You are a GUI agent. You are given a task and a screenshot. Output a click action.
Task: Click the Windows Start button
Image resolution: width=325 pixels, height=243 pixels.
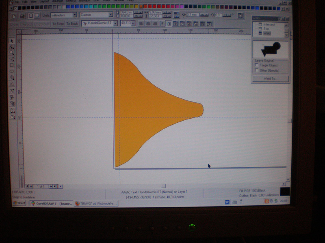19,203
